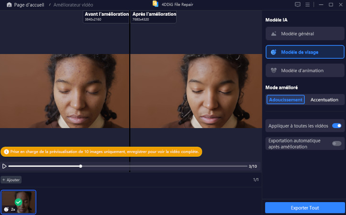This screenshot has width=346, height=215.
Task: Choose the Accentuation enhancement mode
Action: click(x=324, y=99)
